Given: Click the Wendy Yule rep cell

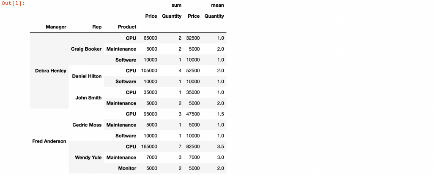Looking at the screenshot, I should [88, 157].
